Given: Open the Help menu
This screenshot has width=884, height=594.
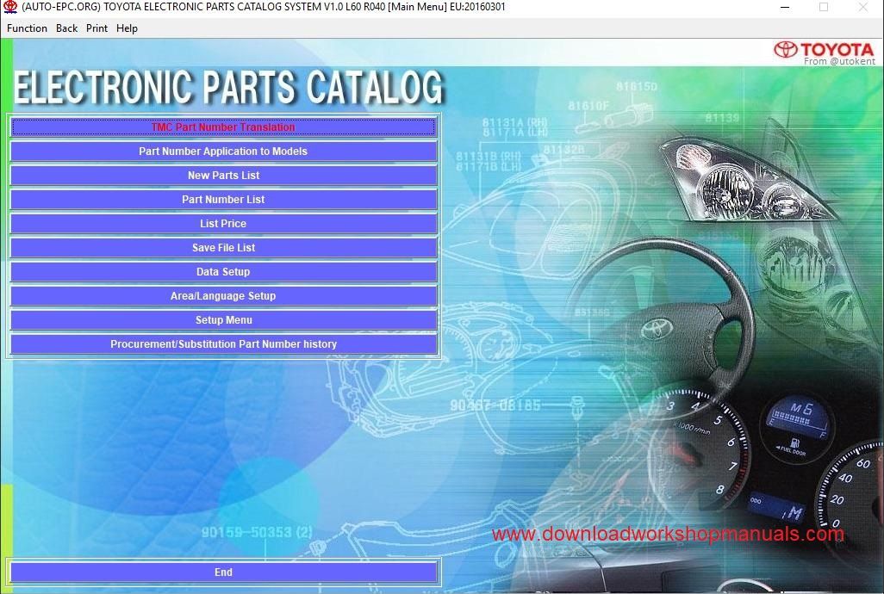Looking at the screenshot, I should 127,28.
